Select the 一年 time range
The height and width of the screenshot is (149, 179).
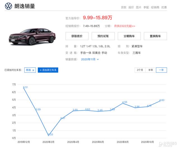tap(161, 70)
